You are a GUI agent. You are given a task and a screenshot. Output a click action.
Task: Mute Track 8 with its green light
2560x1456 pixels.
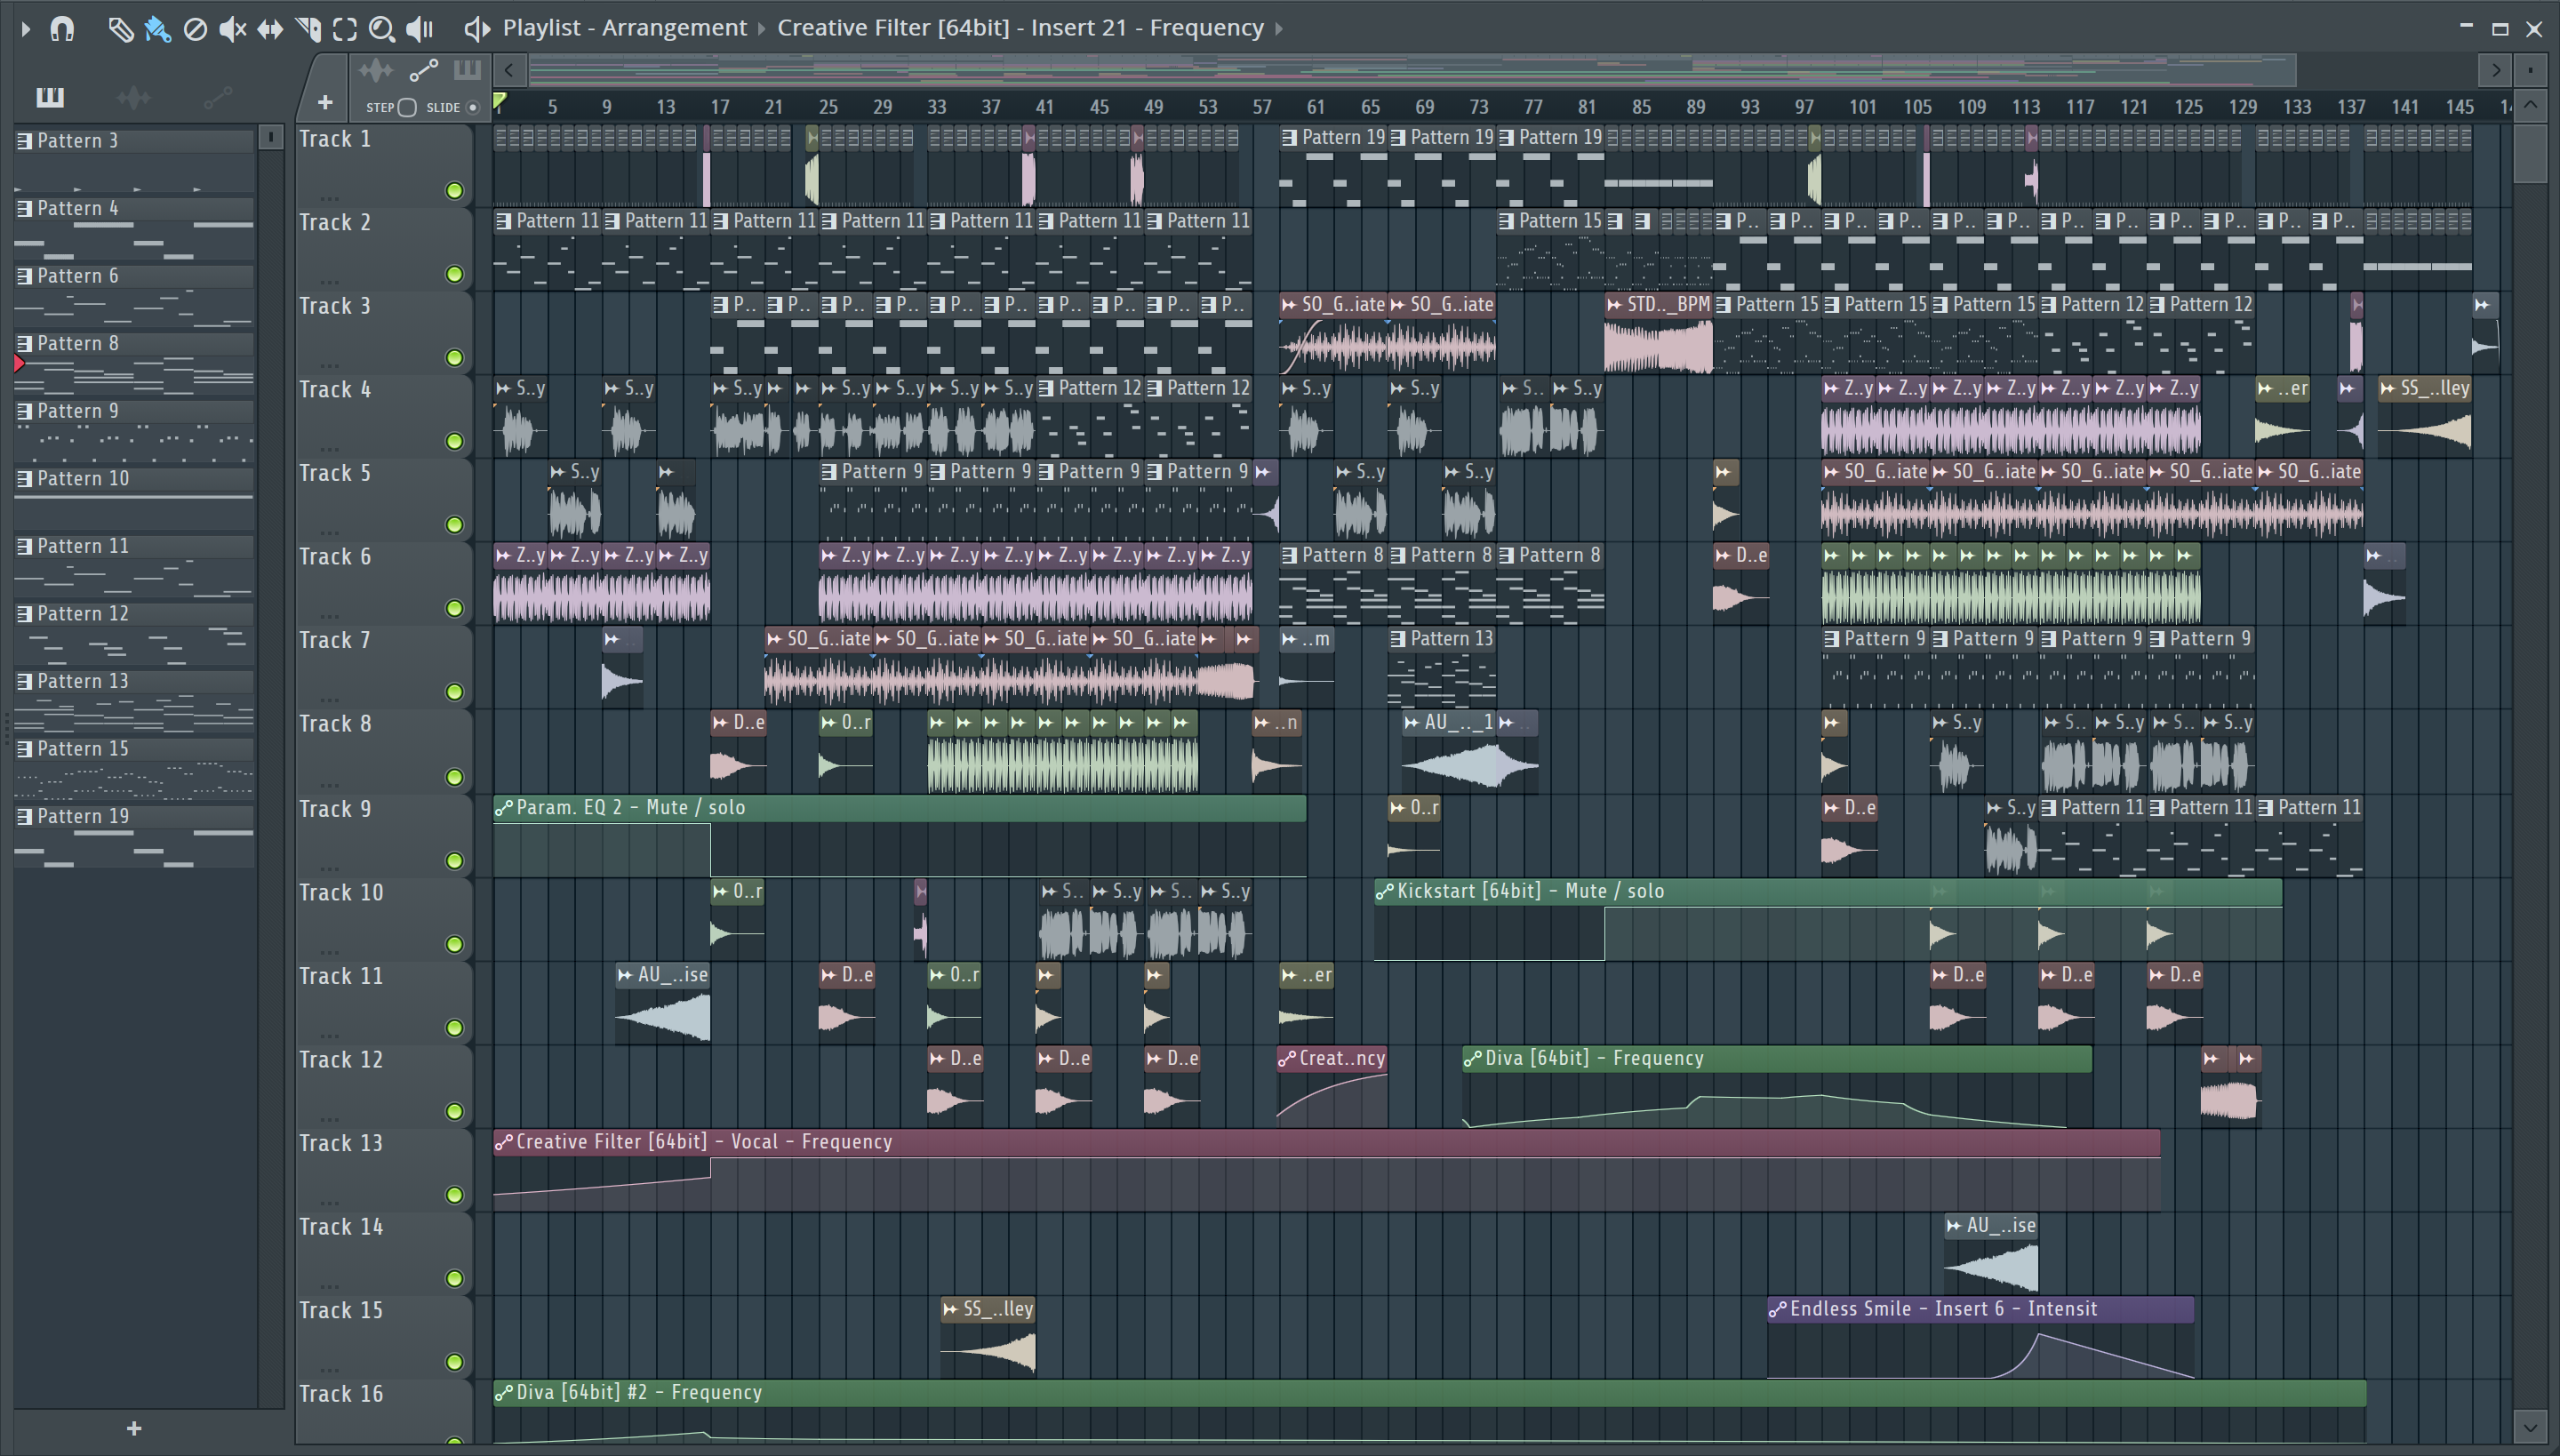click(x=454, y=777)
